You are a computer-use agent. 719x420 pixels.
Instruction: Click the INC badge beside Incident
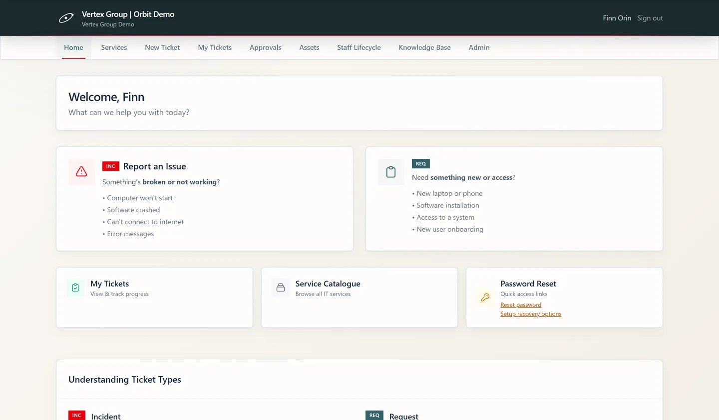point(77,416)
